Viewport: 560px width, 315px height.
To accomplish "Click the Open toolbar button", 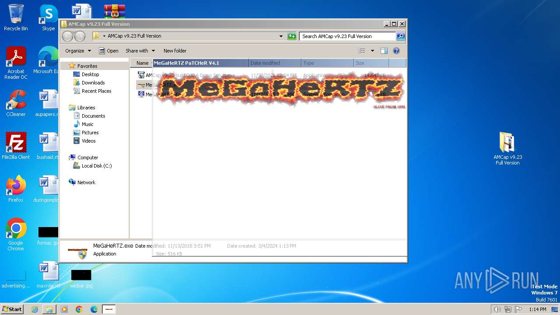I will pos(108,51).
